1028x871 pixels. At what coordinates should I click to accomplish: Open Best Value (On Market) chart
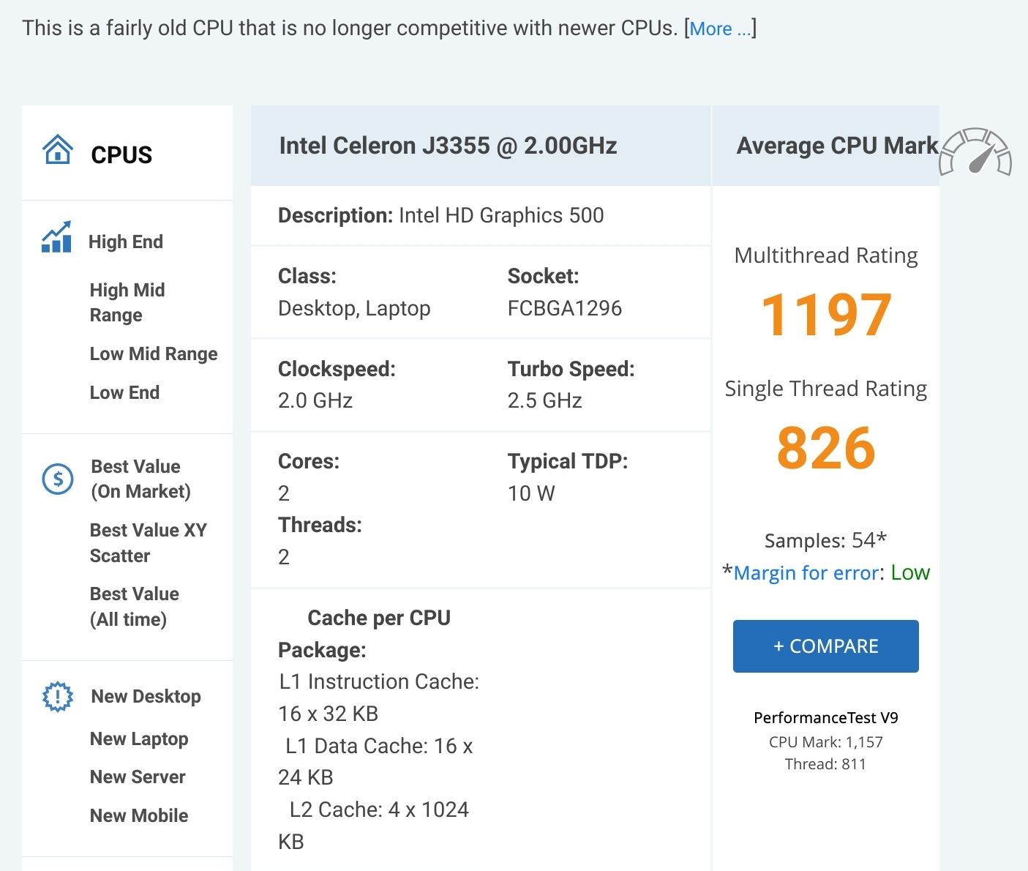point(140,479)
